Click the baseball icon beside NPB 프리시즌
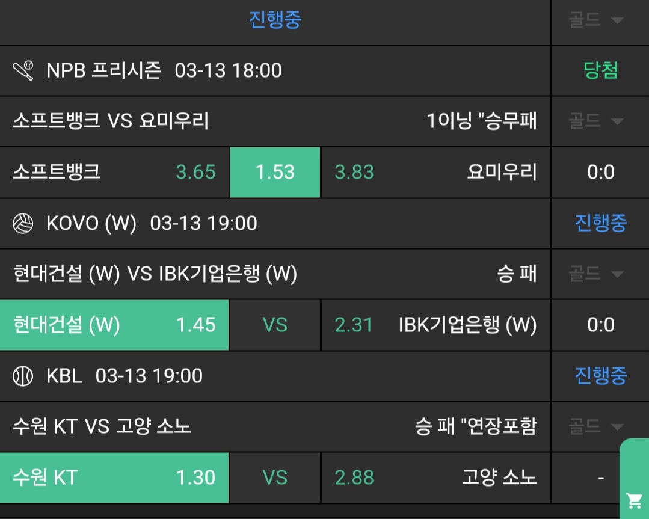Screen dimensions: 649x519 tap(23, 71)
